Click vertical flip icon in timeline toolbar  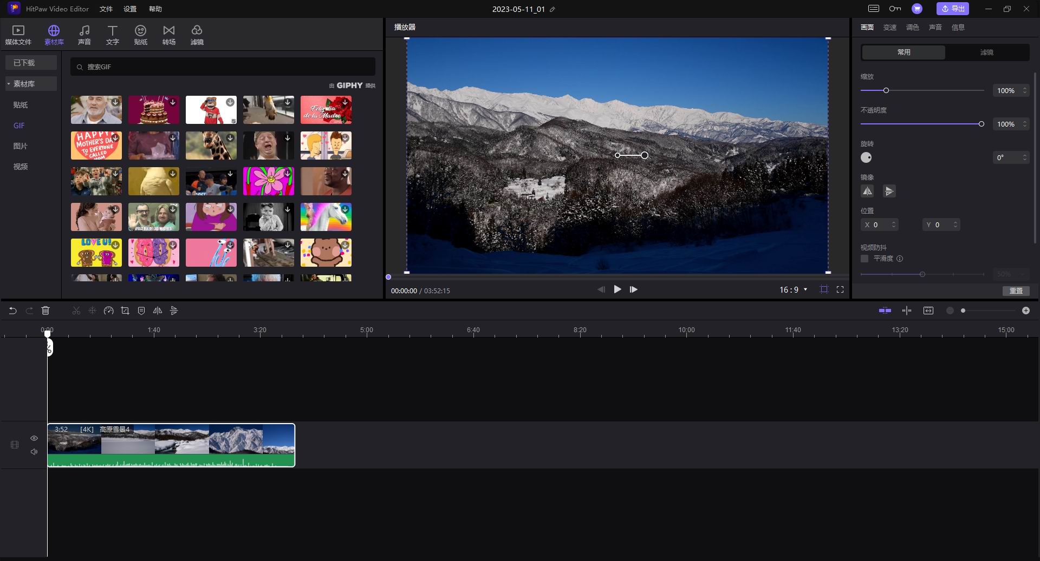click(174, 311)
